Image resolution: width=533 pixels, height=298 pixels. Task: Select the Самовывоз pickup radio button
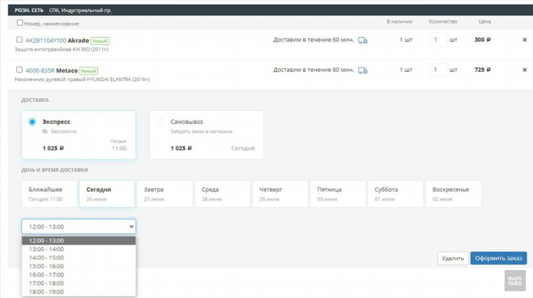(160, 122)
